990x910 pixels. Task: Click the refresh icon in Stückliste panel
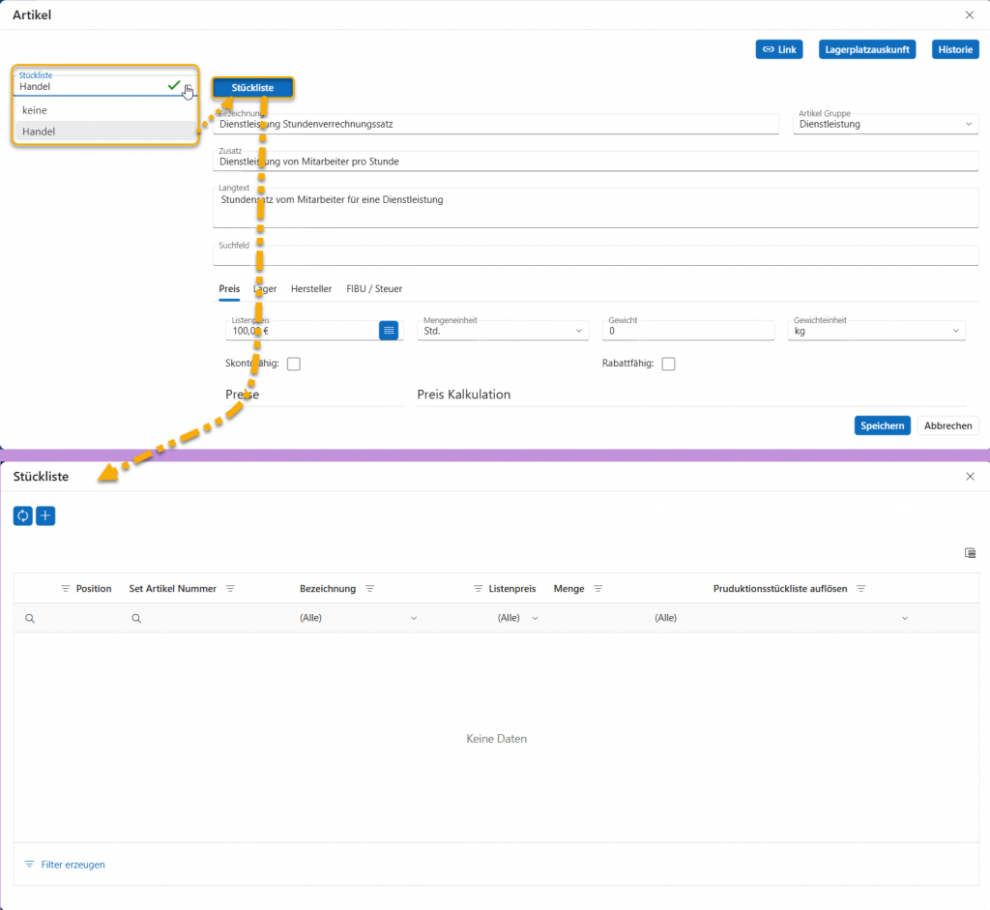tap(22, 516)
